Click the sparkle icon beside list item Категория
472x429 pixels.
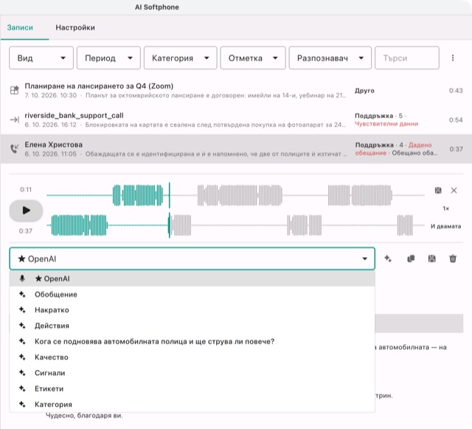coord(22,404)
